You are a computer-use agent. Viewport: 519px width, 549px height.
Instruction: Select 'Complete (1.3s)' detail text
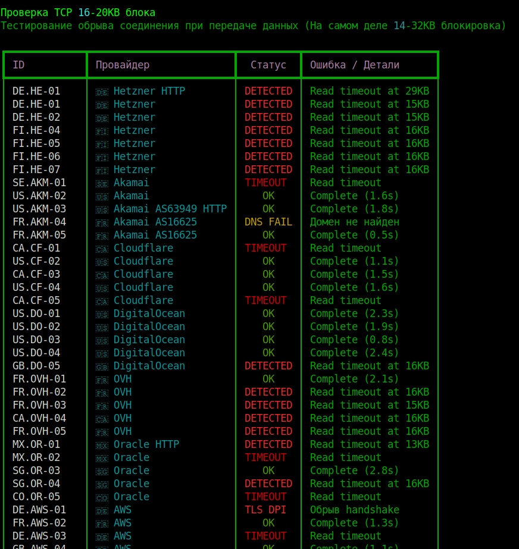click(x=354, y=523)
